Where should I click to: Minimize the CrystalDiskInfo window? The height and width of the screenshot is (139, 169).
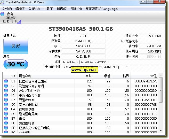coord(143,2)
